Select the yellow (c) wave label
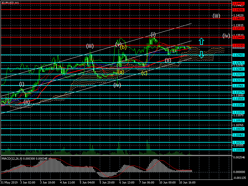The image size is (248, 186). (144, 73)
